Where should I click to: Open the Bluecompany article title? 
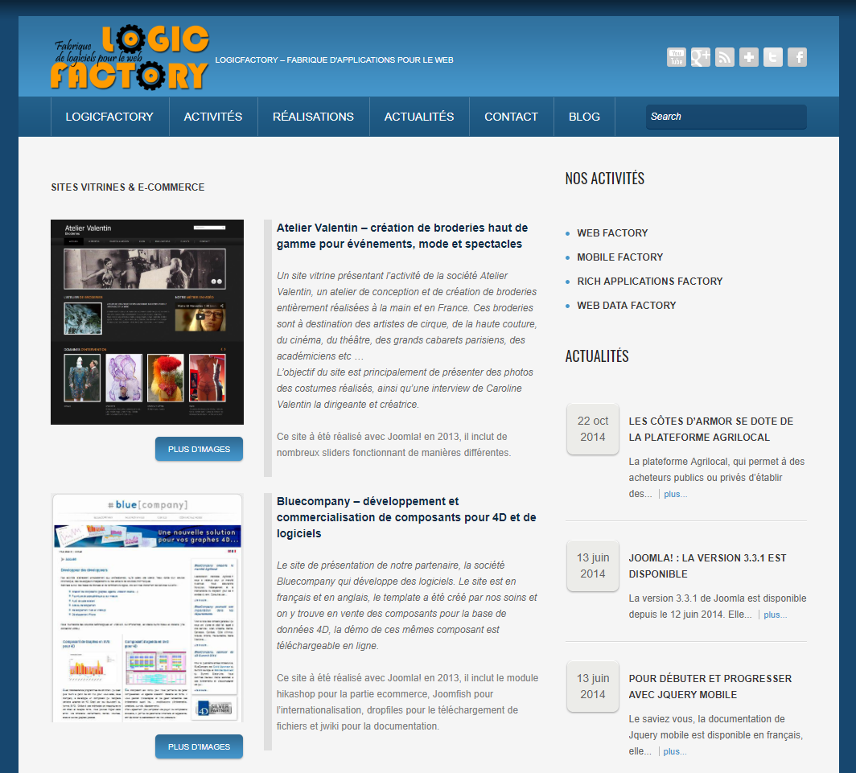pyautogui.click(x=407, y=517)
